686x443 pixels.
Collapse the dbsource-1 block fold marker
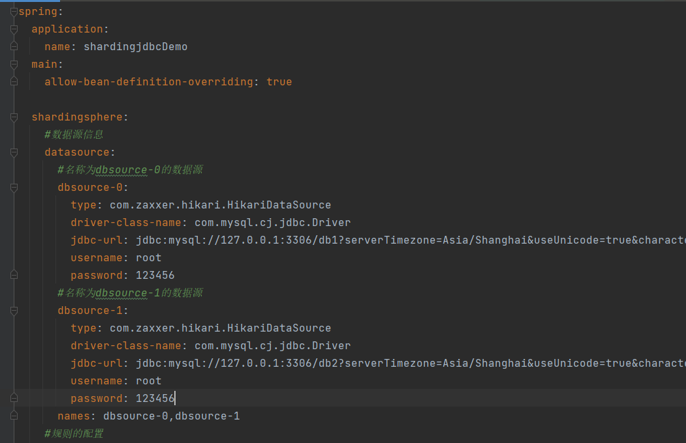coord(14,311)
